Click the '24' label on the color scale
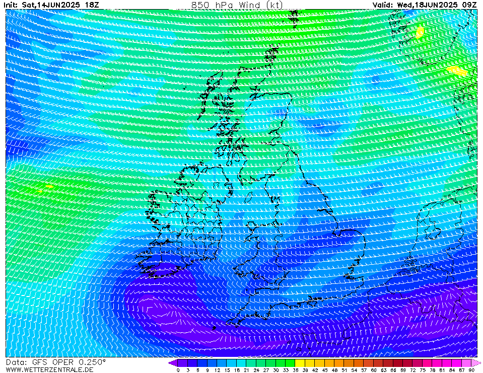 tap(256, 370)
